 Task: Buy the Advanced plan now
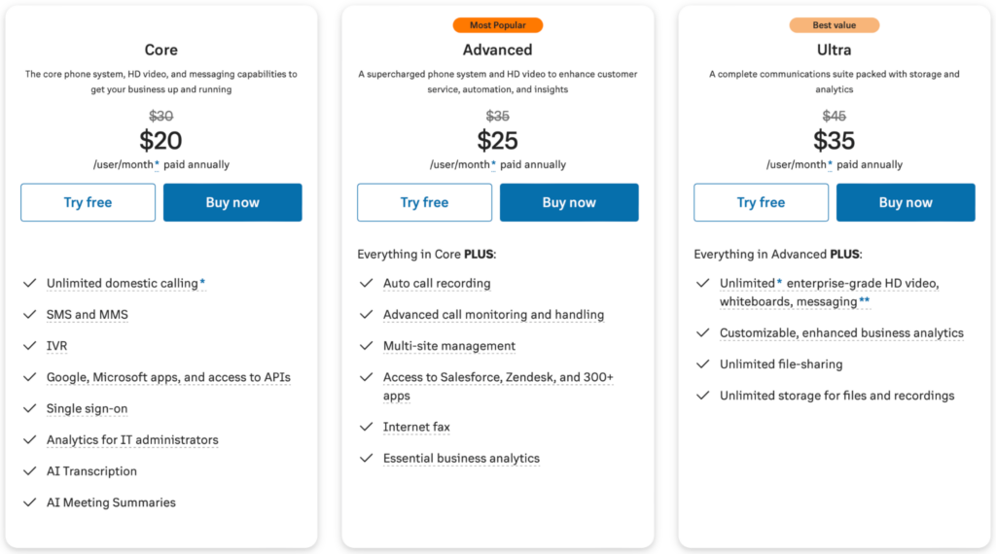[x=569, y=202]
